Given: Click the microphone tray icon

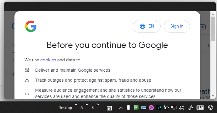Looking at the screenshot, I should pyautogui.click(x=128, y=108).
